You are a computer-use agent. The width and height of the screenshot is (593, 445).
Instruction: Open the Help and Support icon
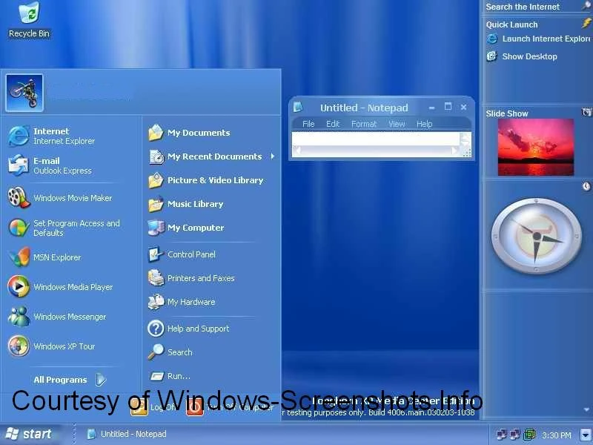tap(156, 329)
